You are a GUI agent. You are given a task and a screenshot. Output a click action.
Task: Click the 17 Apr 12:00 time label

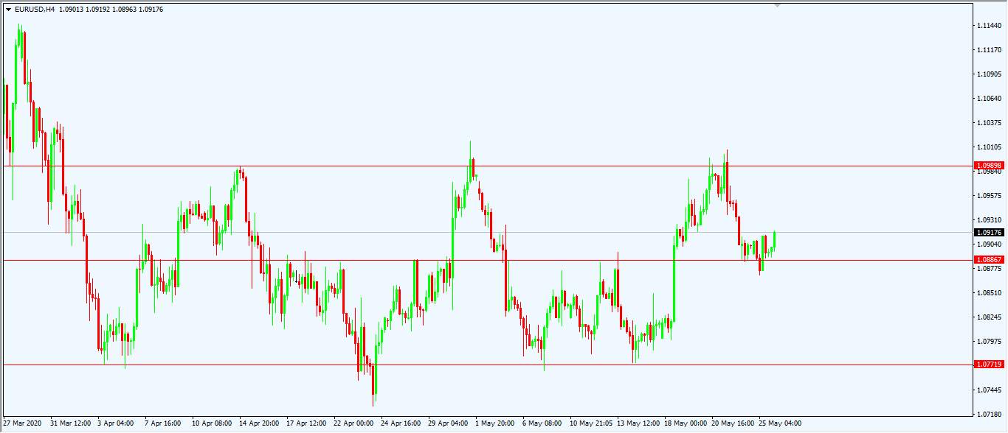point(307,423)
